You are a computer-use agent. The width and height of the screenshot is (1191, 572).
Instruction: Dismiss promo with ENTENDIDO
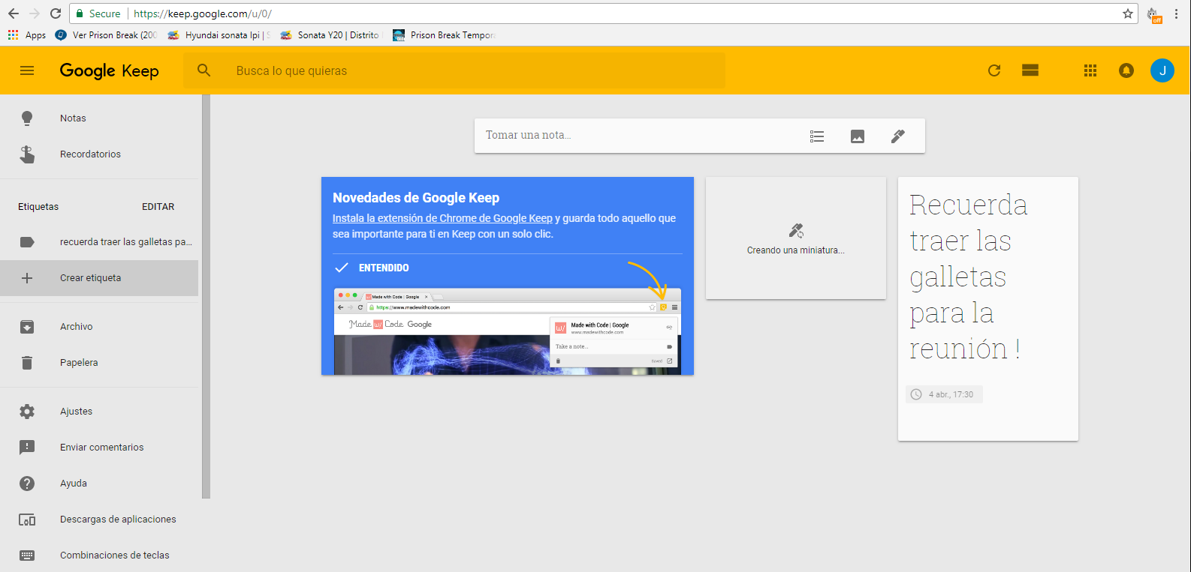[384, 268]
